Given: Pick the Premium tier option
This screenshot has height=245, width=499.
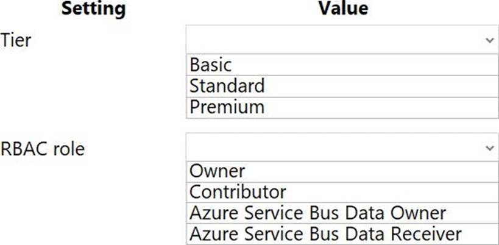Looking at the screenshot, I should click(341, 107).
